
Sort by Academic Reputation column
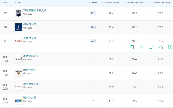[160, 3]
